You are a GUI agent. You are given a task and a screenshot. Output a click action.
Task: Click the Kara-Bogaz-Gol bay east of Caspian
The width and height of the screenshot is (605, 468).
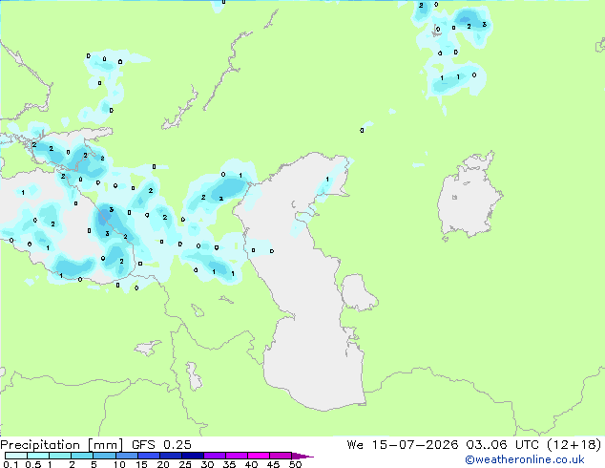[x=358, y=292]
